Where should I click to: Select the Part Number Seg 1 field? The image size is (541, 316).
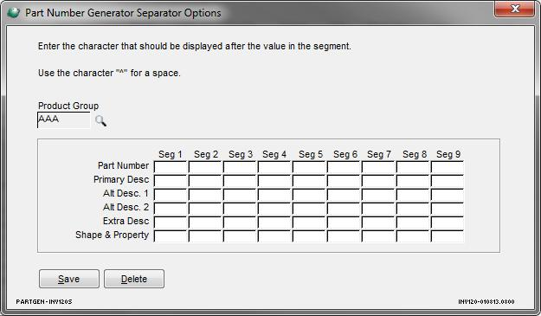(171, 166)
